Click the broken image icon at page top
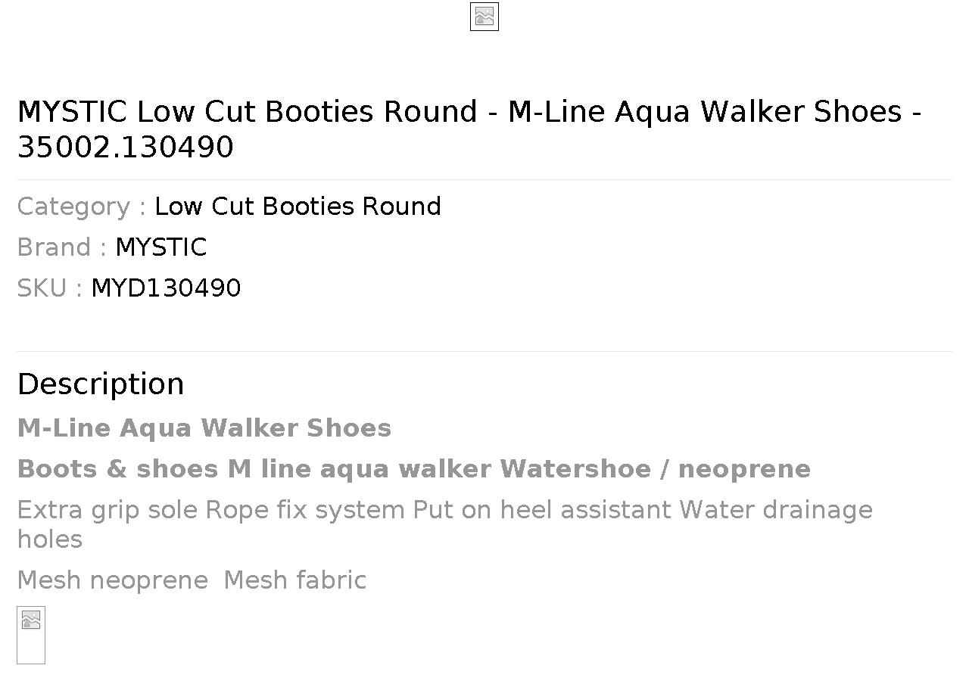 pyautogui.click(x=484, y=17)
